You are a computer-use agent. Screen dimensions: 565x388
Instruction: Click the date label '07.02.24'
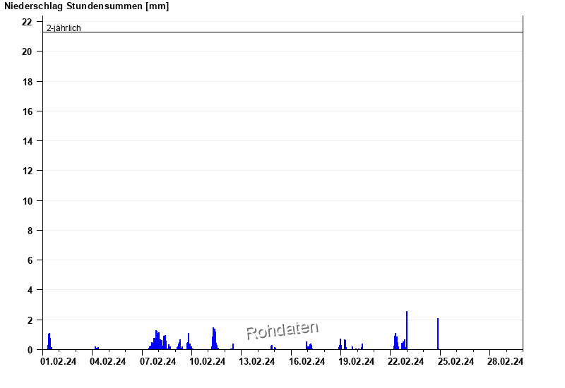point(157,361)
